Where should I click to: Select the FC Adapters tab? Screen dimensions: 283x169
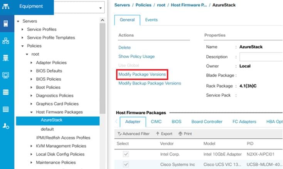pyautogui.click(x=244, y=122)
